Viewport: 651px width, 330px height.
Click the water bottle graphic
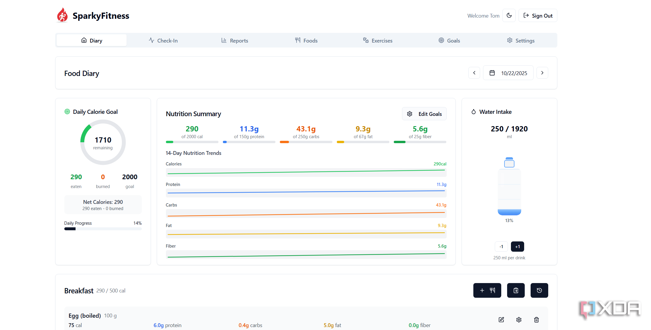click(509, 186)
